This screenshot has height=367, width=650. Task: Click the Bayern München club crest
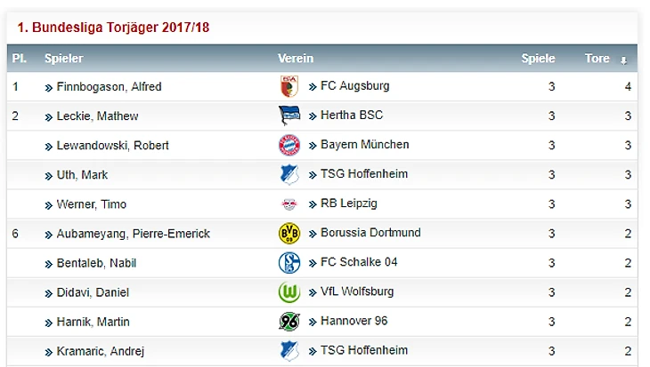click(288, 145)
